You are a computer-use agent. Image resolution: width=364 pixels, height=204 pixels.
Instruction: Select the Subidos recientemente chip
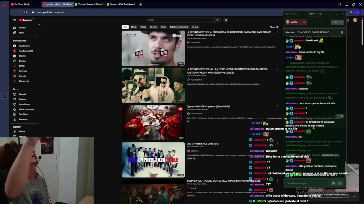click(x=179, y=27)
